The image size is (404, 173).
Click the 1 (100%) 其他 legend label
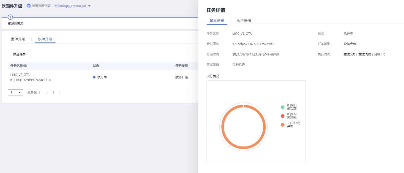pyautogui.click(x=293, y=124)
